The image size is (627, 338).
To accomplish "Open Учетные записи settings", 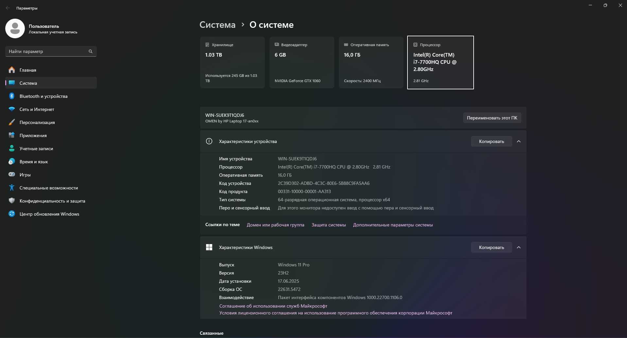I will pyautogui.click(x=51, y=148).
